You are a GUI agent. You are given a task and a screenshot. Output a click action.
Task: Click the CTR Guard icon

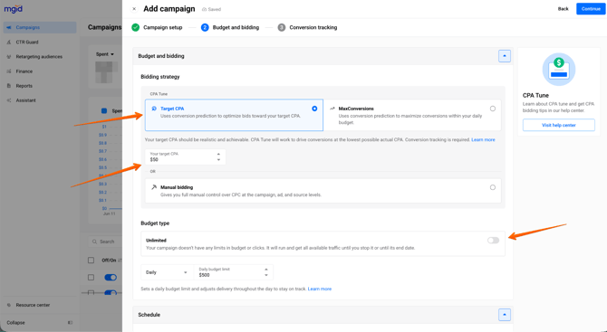click(9, 43)
